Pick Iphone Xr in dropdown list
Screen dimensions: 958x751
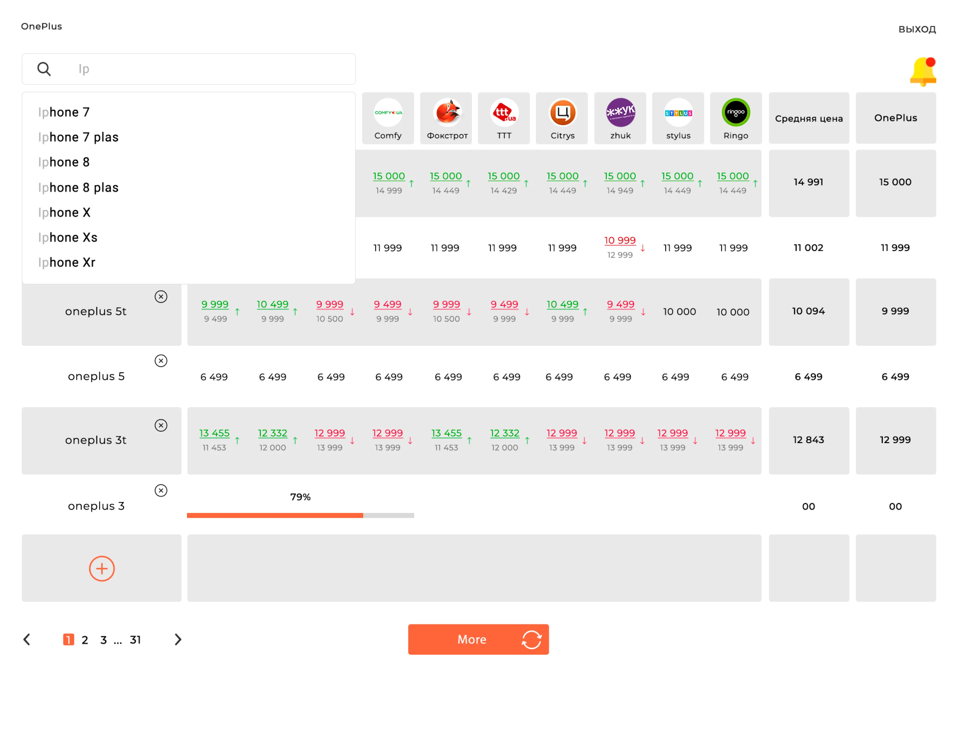pyautogui.click(x=66, y=262)
